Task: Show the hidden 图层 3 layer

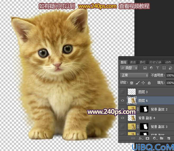Action: pyautogui.click(x=123, y=92)
